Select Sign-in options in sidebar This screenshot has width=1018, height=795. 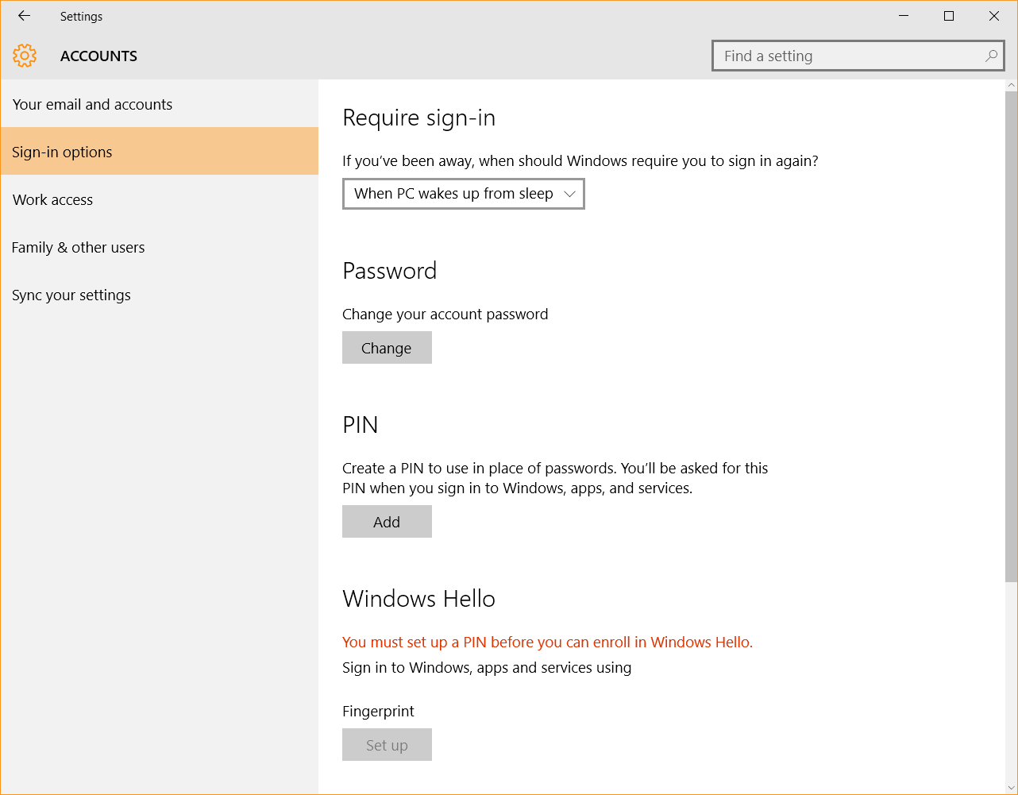coord(160,152)
